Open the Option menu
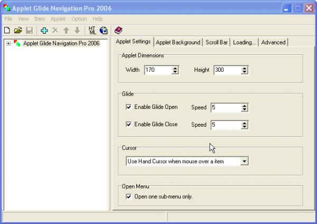317x224 pixels. tap(79, 19)
